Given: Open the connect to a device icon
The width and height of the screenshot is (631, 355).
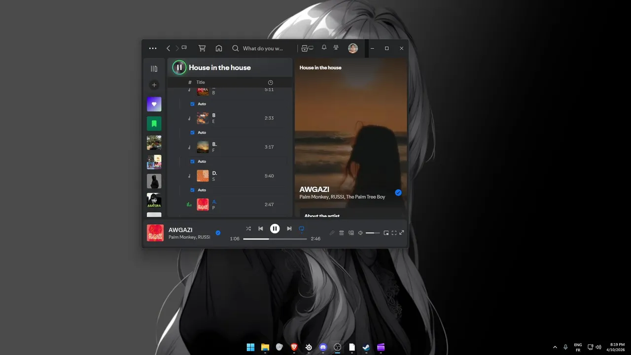Looking at the screenshot, I should point(351,233).
